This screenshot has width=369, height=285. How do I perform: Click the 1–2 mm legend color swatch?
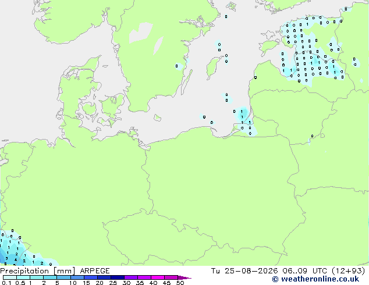(x=37, y=277)
